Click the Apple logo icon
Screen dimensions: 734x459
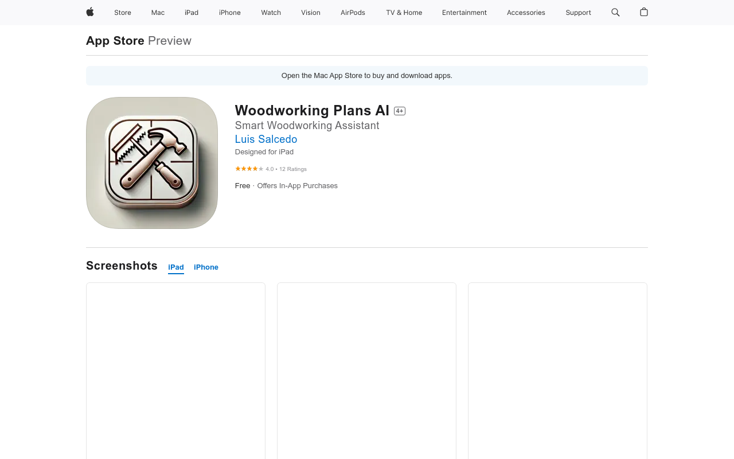90,12
